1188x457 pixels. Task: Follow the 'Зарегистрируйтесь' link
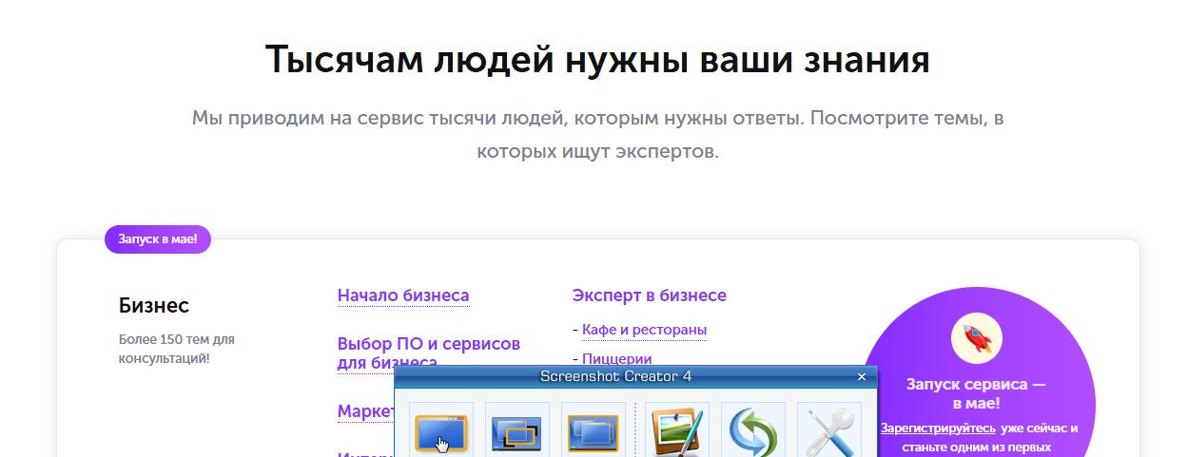coord(938,428)
